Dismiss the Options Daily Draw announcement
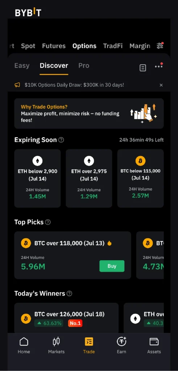 tap(161, 85)
